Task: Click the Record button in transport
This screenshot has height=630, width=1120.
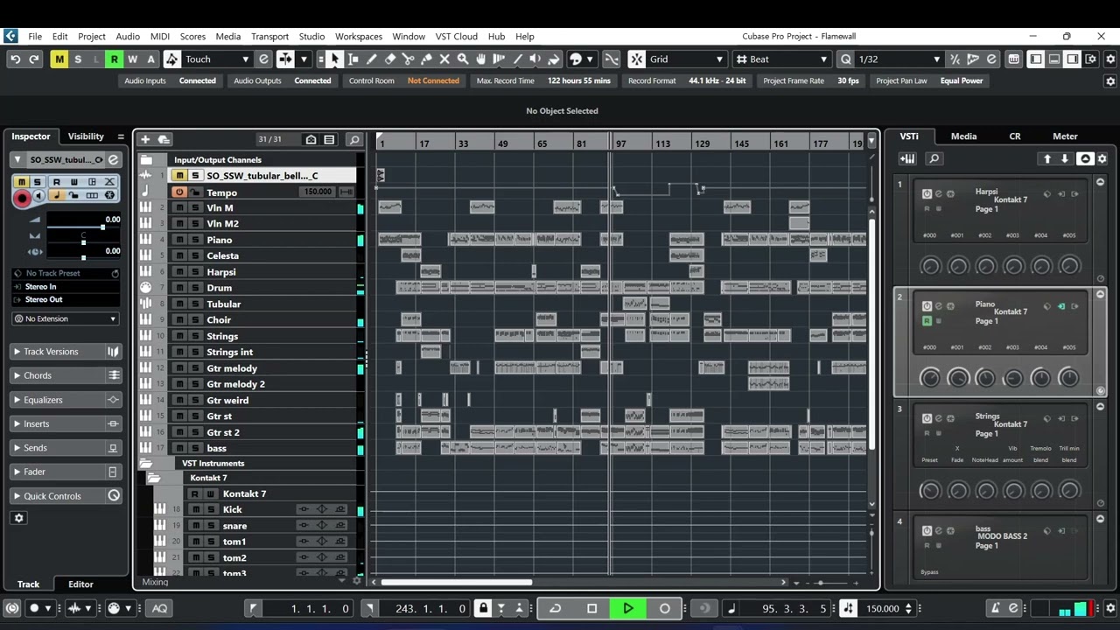Action: click(664, 608)
